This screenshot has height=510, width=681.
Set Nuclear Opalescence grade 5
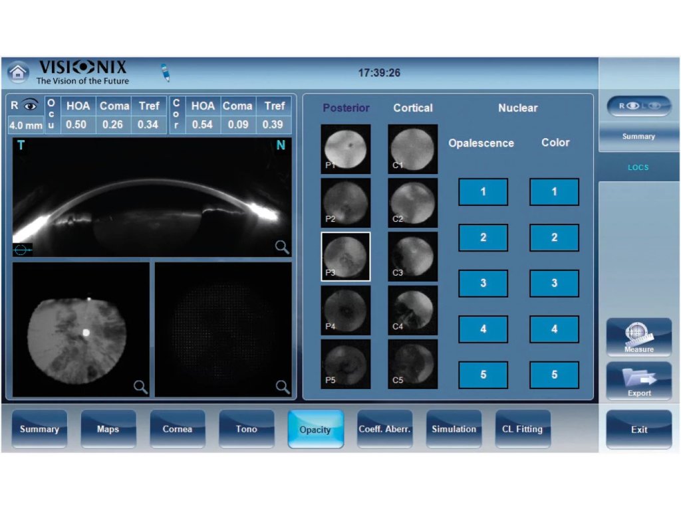(x=483, y=375)
